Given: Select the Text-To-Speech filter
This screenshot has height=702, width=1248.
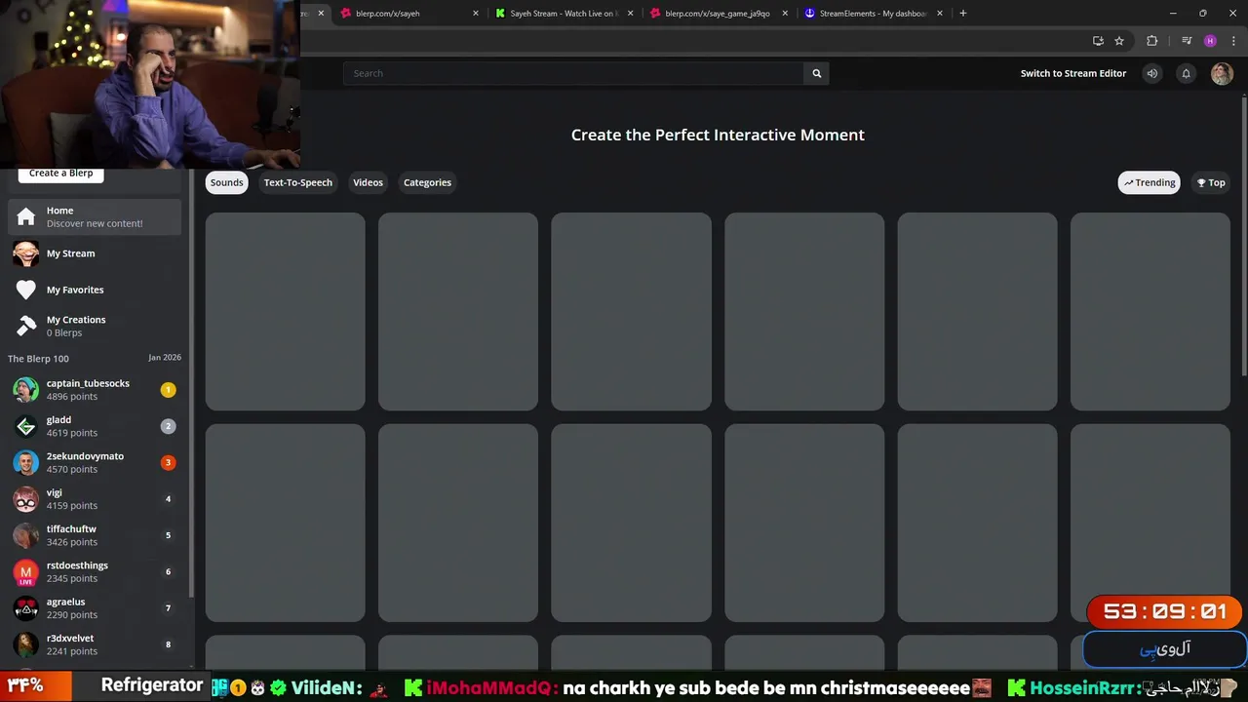Looking at the screenshot, I should click(x=298, y=182).
